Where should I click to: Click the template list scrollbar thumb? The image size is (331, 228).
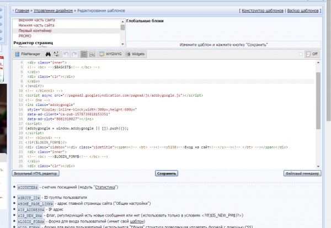coord(122,28)
